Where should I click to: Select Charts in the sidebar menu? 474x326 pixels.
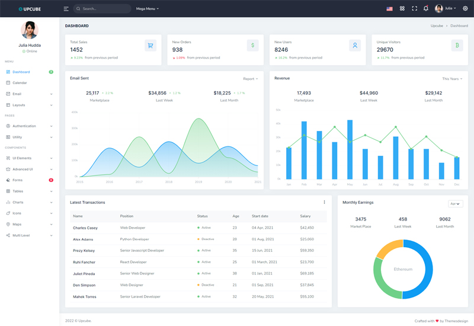click(18, 202)
